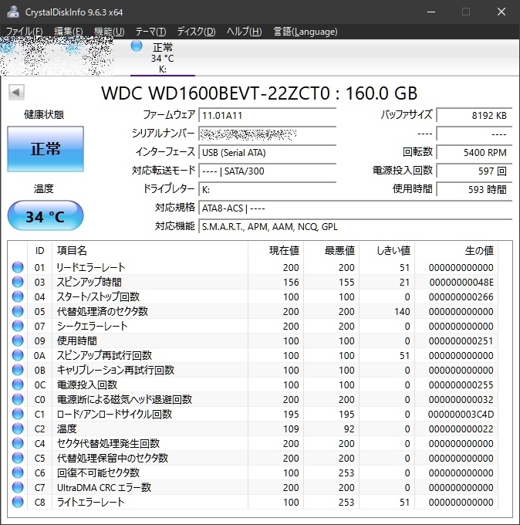Image resolution: width=520 pixels, height=525 pixels.
Task: Click the 現在値 column header
Action: tap(275, 250)
